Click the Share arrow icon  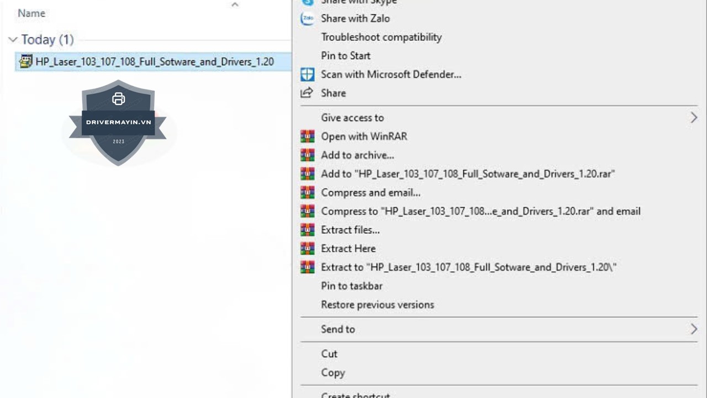(x=307, y=93)
